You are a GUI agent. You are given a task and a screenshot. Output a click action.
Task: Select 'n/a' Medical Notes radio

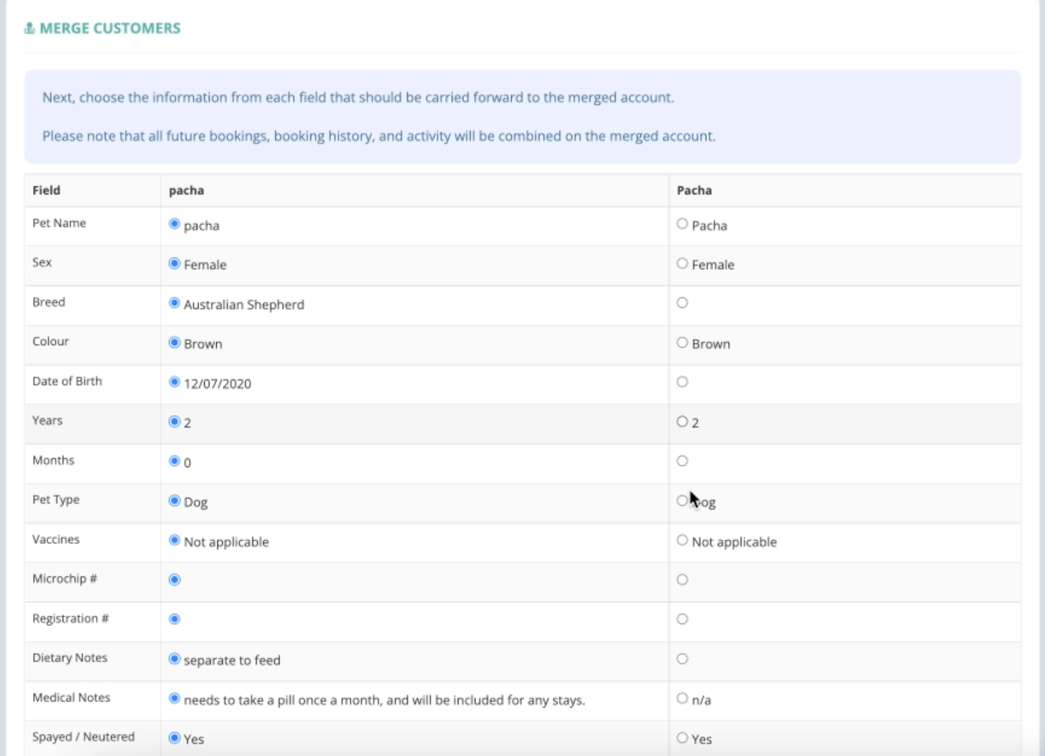[682, 698]
